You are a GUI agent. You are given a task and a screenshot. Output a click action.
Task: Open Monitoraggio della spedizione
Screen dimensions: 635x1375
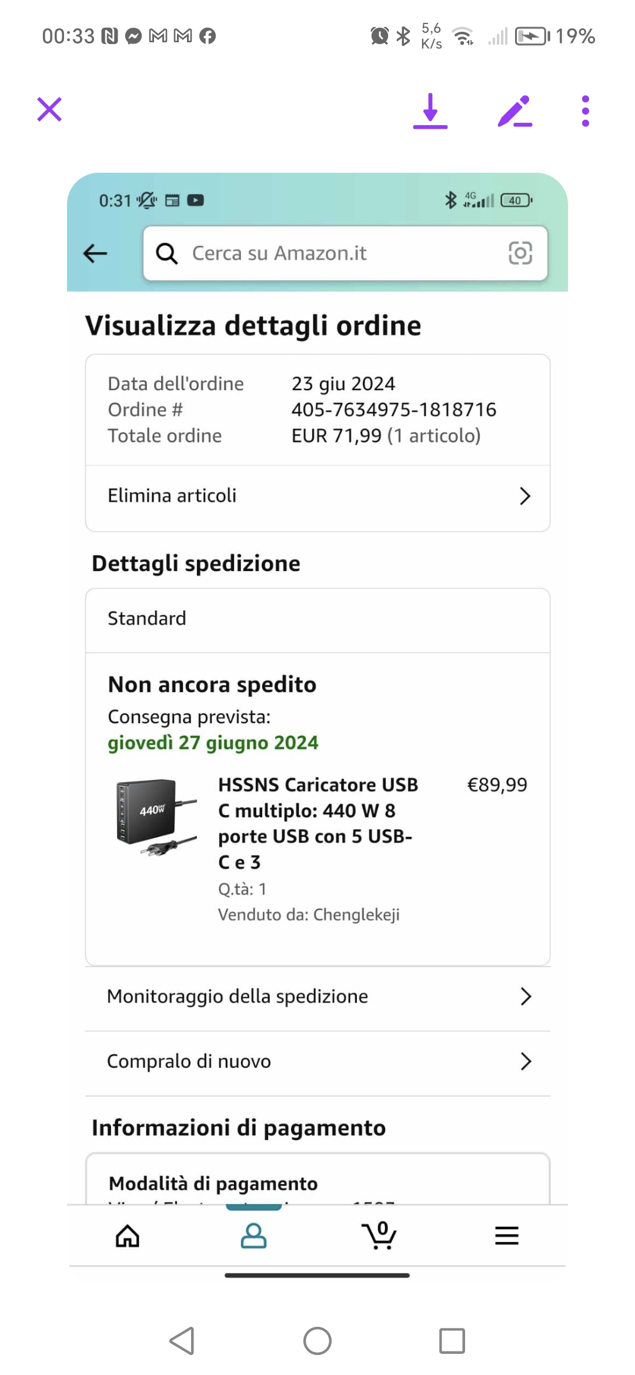click(x=317, y=997)
